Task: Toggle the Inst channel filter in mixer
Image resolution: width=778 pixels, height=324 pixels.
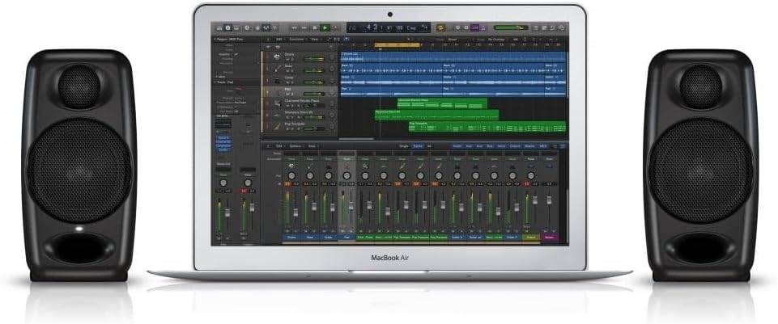Action: 469,145
